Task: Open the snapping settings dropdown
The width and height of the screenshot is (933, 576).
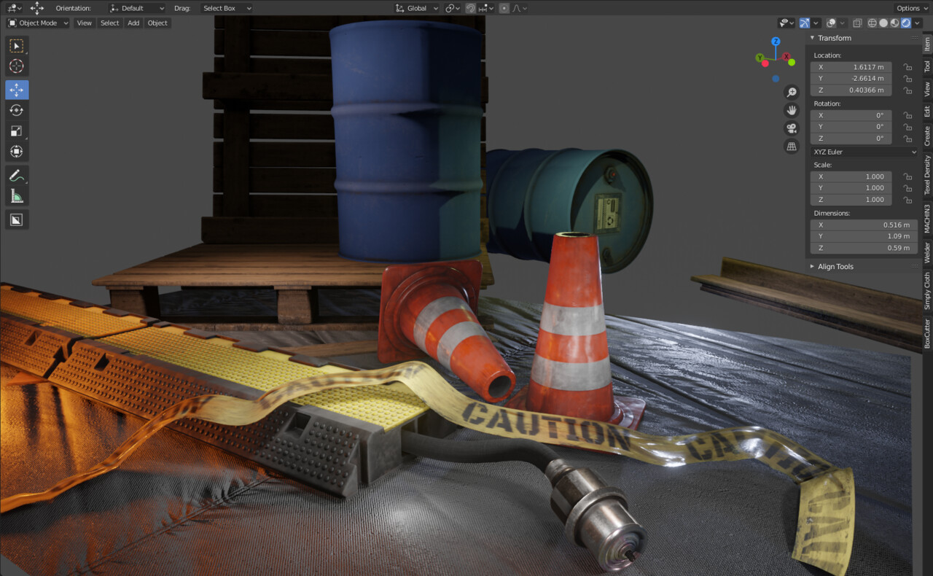Action: click(486, 8)
